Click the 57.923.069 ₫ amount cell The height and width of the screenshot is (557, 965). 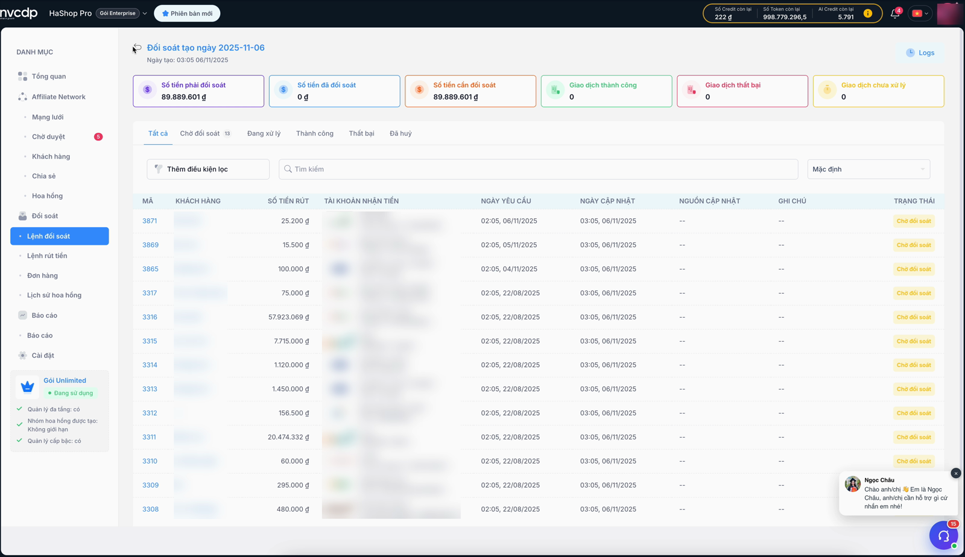[288, 317]
